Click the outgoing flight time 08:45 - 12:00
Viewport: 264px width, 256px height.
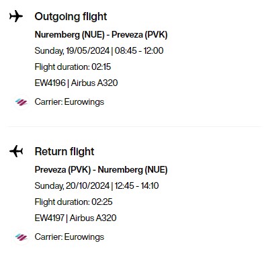[x=139, y=50]
